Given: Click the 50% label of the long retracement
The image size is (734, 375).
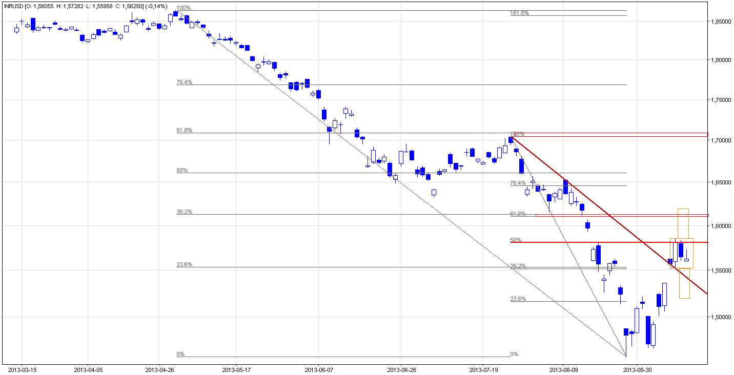Looking at the screenshot, I should [x=182, y=170].
